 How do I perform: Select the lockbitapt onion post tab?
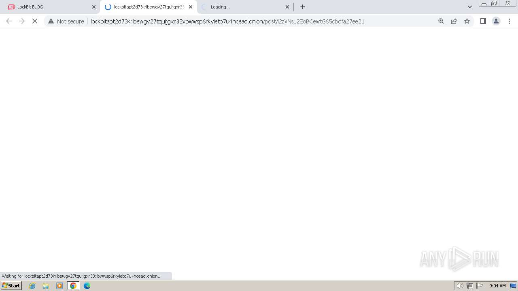148,7
